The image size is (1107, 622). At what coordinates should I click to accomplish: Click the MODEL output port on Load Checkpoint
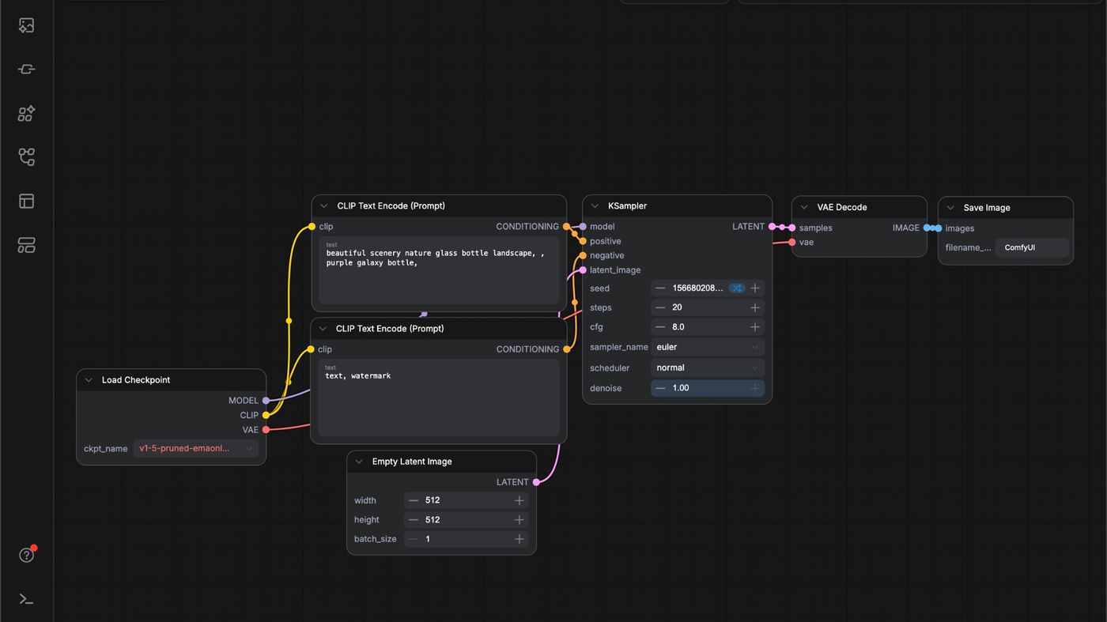(x=266, y=401)
